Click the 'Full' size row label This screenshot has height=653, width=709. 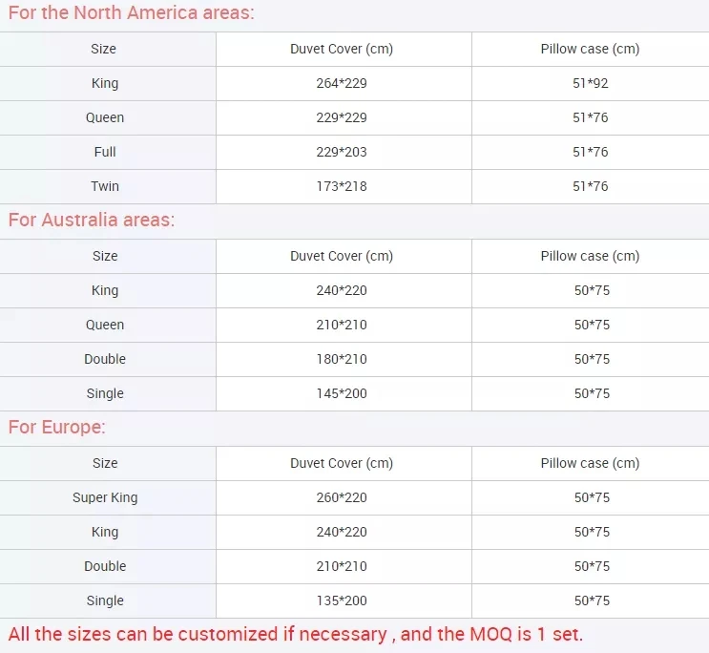(x=105, y=152)
